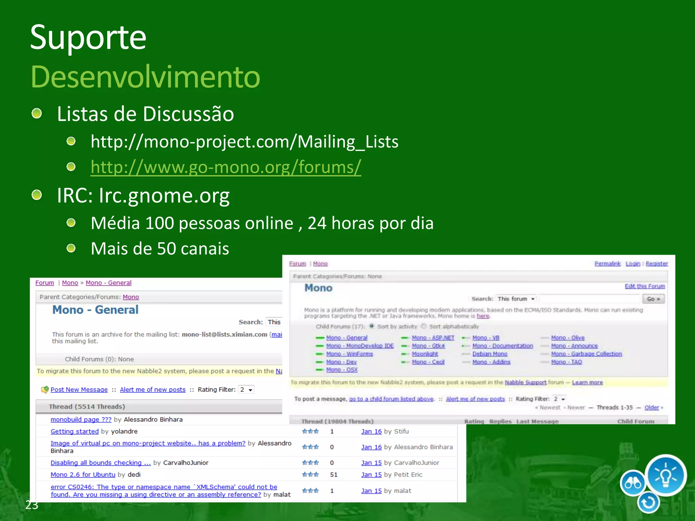Click the Post New Message icon
Screen dimensions: 695x521
coord(45,389)
